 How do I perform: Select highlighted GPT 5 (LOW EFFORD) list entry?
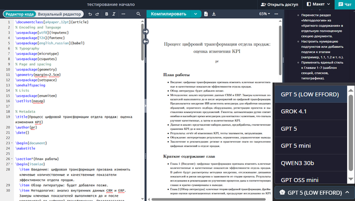(310, 94)
